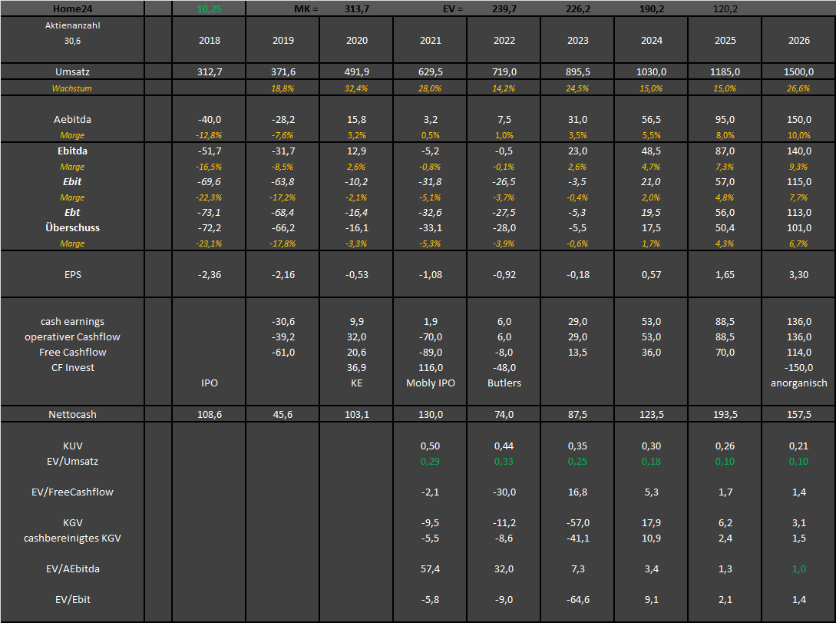Select Ebt 2024 value 19,5
Screen dimensions: 836x623
point(651,212)
